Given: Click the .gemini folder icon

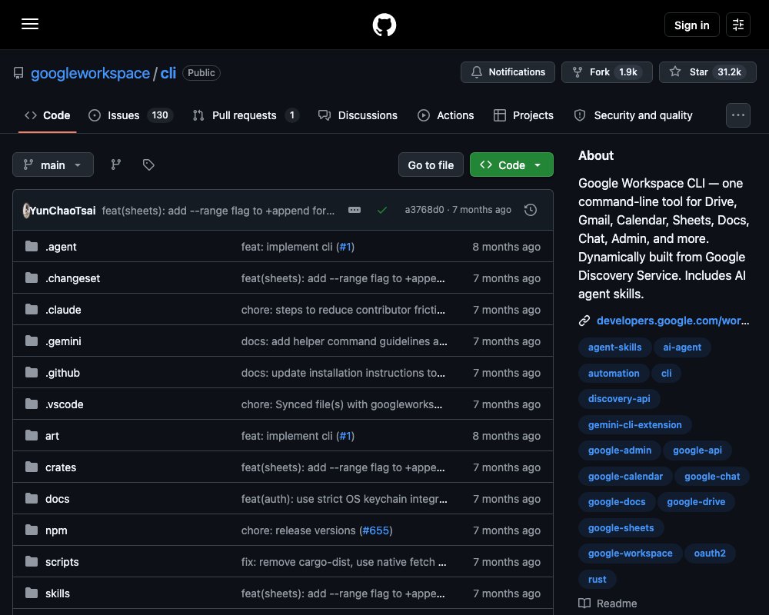Looking at the screenshot, I should coord(32,341).
